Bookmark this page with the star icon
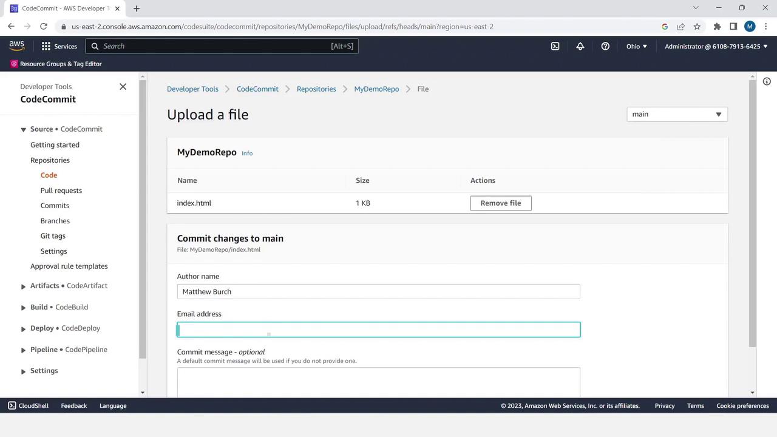 697,27
